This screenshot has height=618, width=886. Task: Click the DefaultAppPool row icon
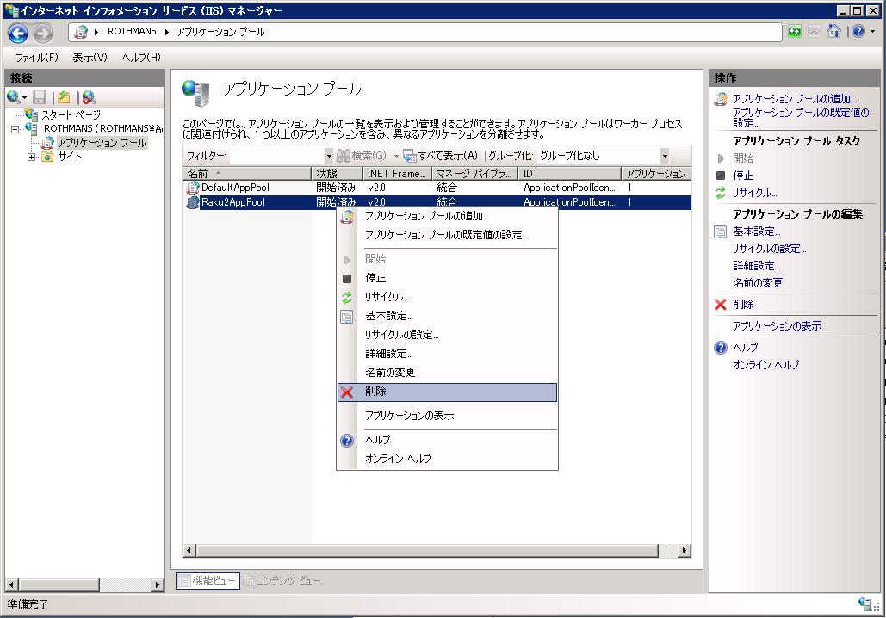coord(193,188)
